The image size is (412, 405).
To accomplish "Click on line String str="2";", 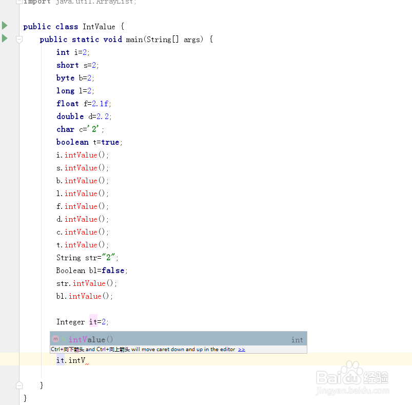I will point(87,258).
